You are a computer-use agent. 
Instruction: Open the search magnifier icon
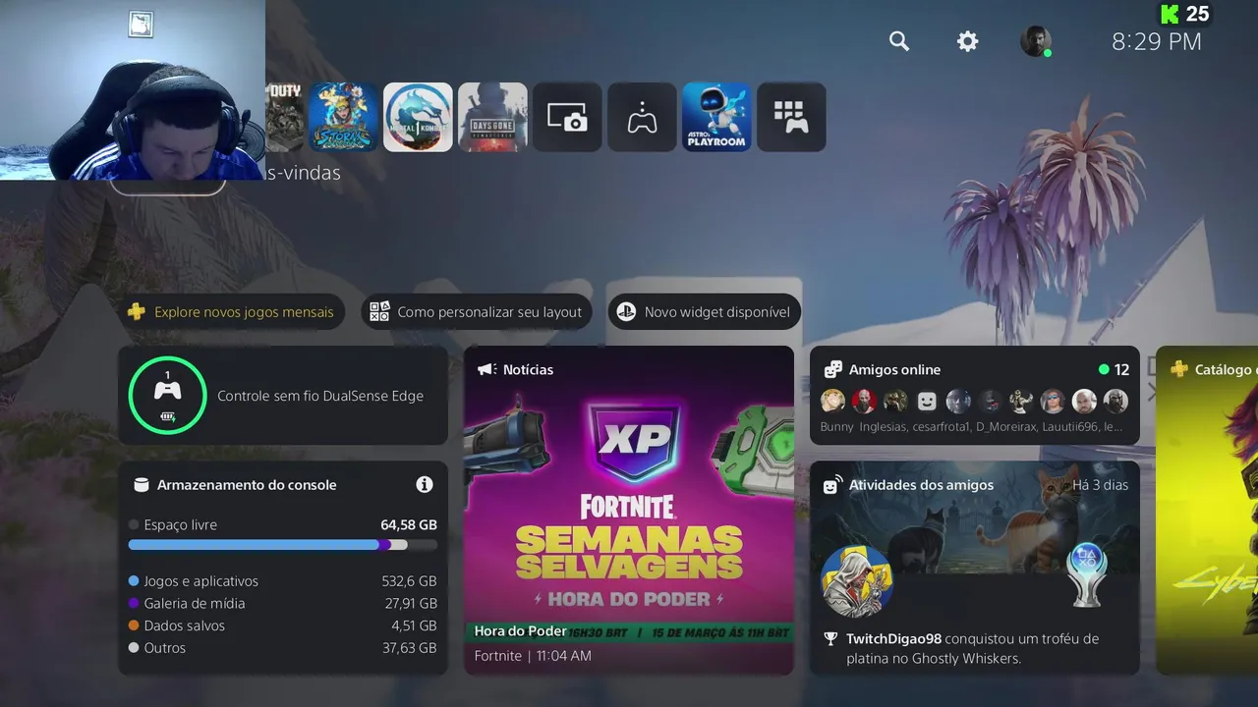pos(899,41)
